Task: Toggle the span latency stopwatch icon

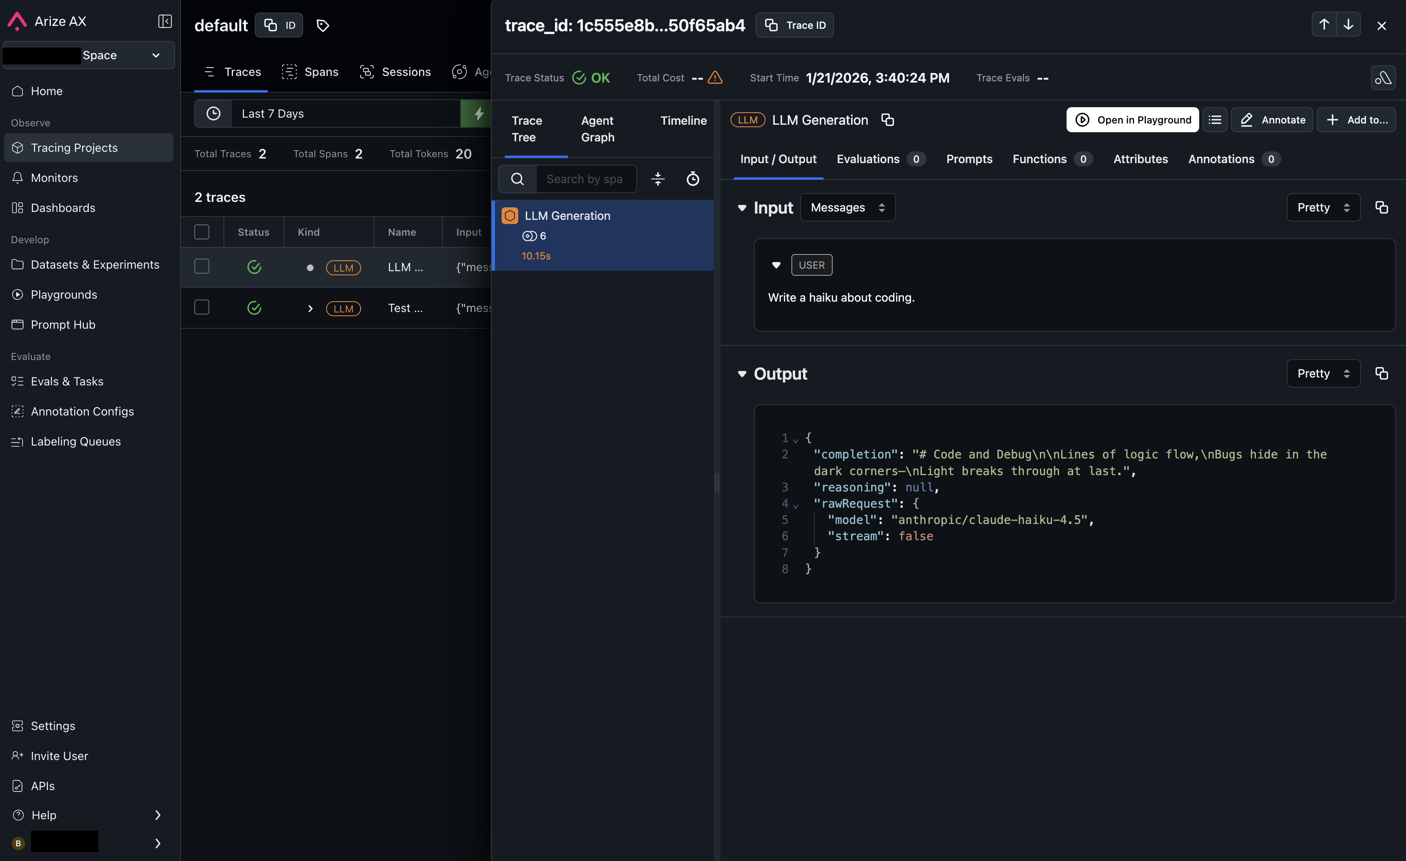Action: (x=693, y=179)
